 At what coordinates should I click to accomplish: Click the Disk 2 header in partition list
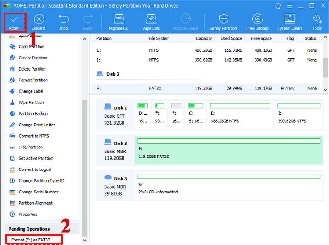108,74
